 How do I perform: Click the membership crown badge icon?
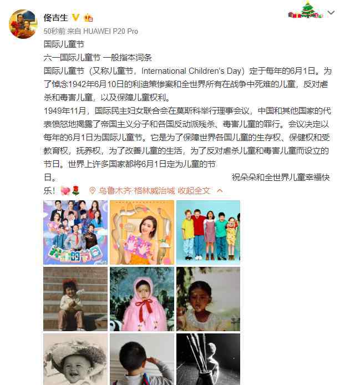[88, 18]
